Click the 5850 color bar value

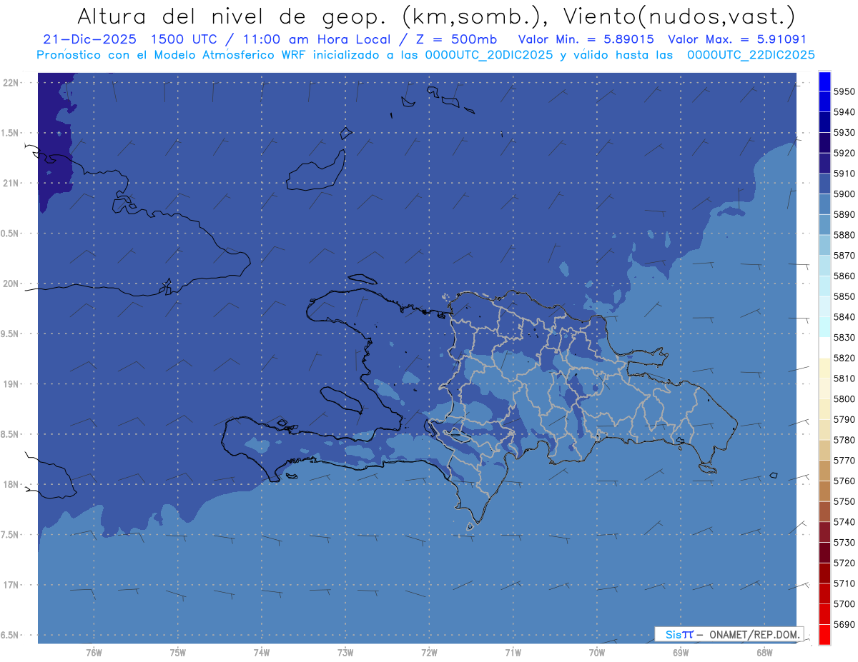(844, 296)
